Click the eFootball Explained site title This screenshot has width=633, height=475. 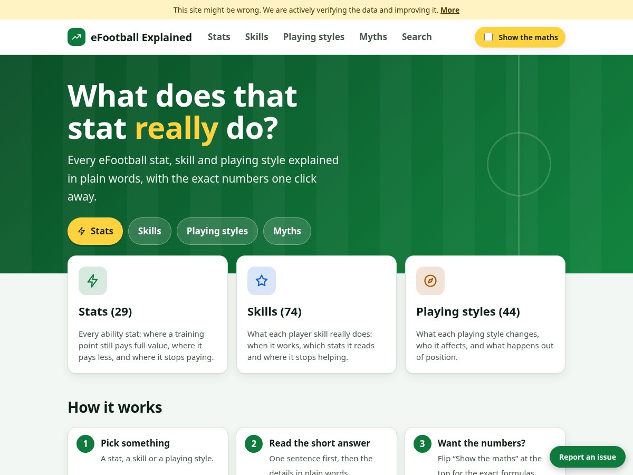click(x=141, y=37)
